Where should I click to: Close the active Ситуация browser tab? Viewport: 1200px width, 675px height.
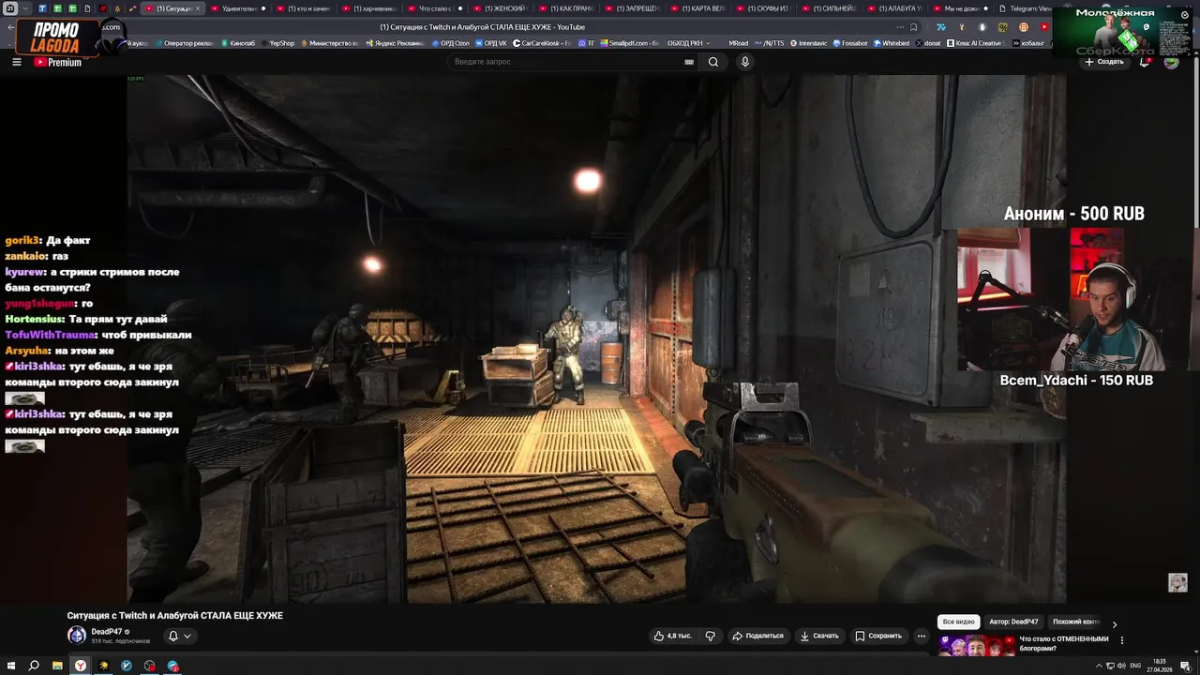point(197,8)
